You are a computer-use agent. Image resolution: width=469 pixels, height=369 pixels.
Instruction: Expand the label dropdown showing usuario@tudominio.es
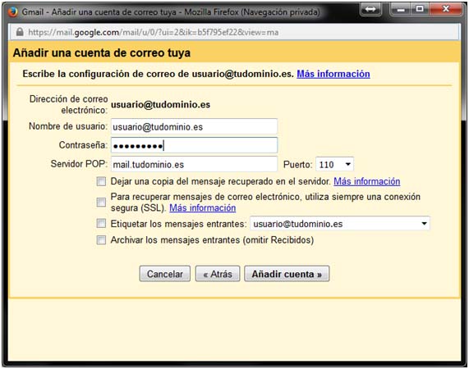(340, 224)
